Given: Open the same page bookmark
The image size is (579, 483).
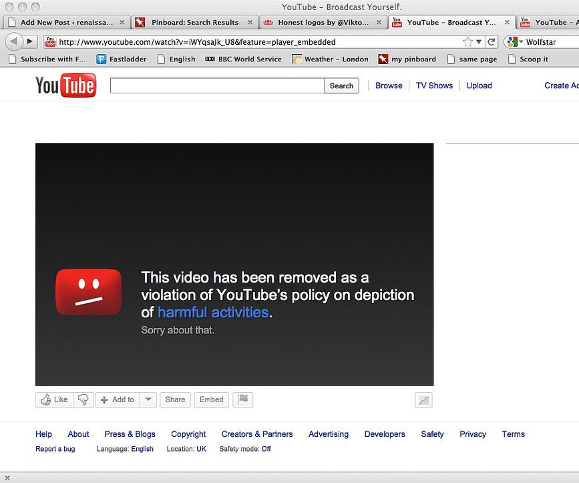Looking at the screenshot, I should [x=472, y=59].
